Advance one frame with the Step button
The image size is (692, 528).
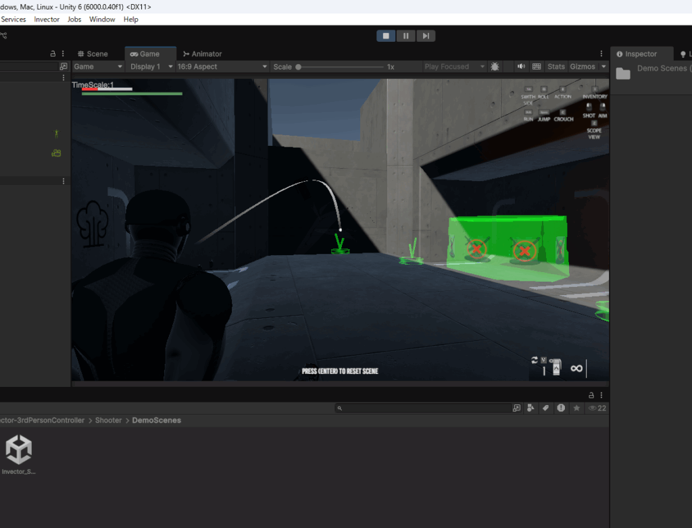426,36
